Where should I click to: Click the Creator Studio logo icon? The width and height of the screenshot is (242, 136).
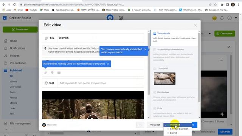(x=5, y=18)
